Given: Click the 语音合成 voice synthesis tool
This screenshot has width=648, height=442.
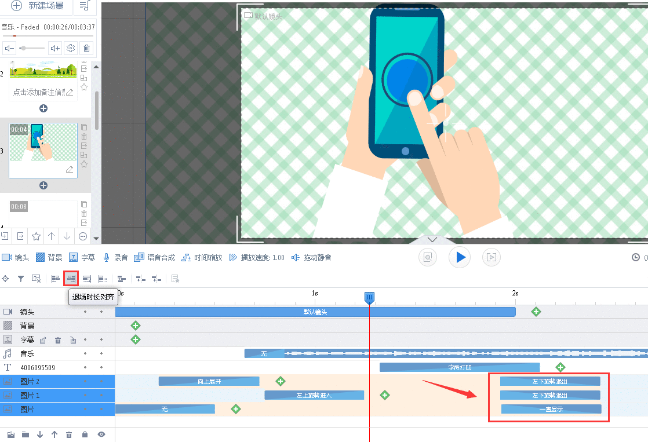Looking at the screenshot, I should 154,257.
